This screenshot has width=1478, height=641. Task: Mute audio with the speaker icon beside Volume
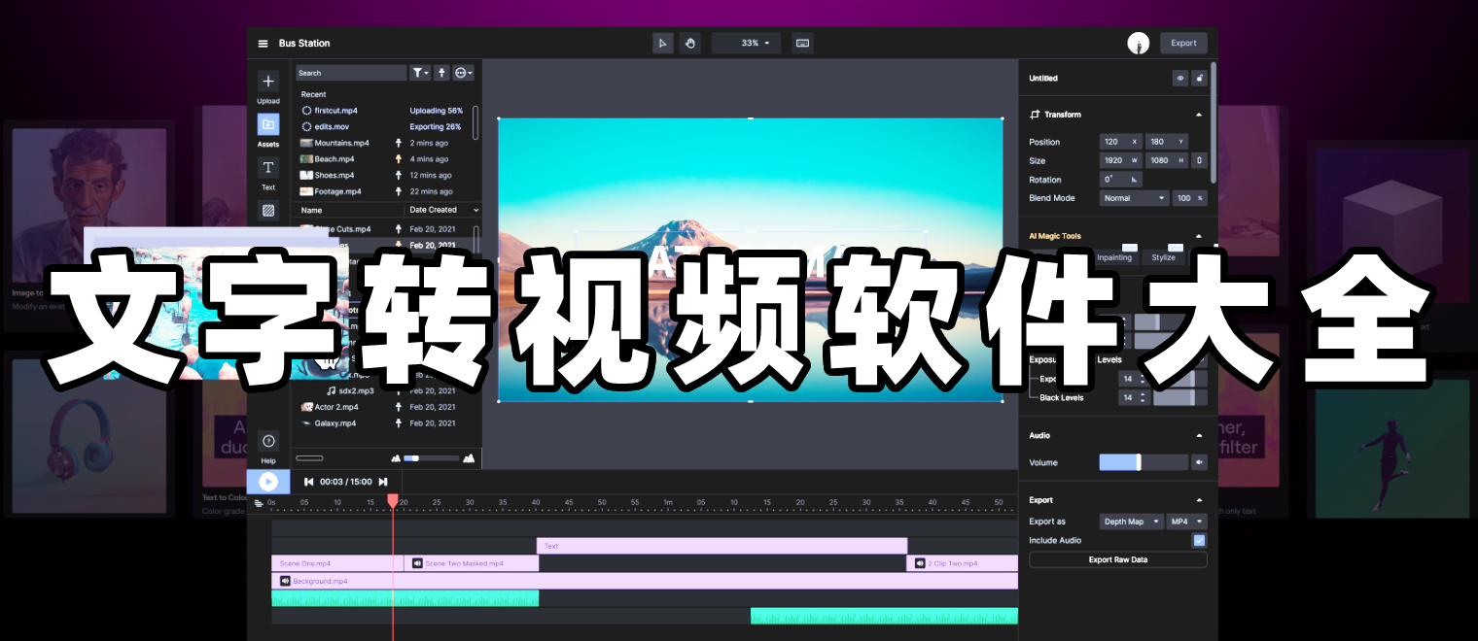[1199, 462]
